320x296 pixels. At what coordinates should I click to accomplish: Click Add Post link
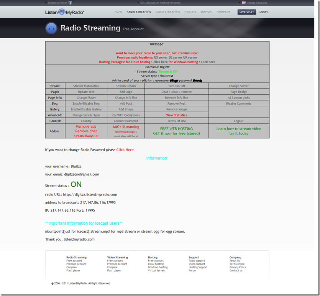pos(126,104)
